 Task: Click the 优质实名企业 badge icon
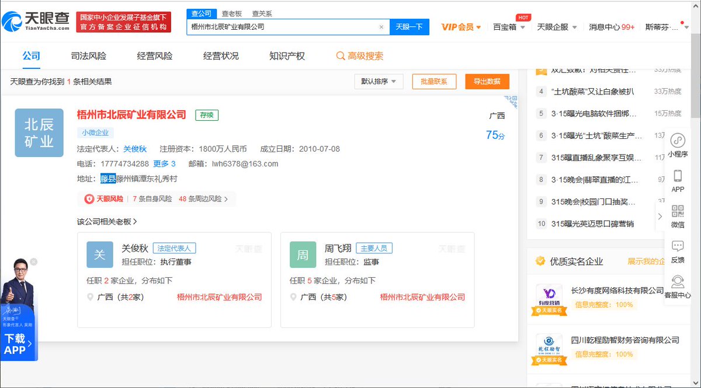coord(540,261)
